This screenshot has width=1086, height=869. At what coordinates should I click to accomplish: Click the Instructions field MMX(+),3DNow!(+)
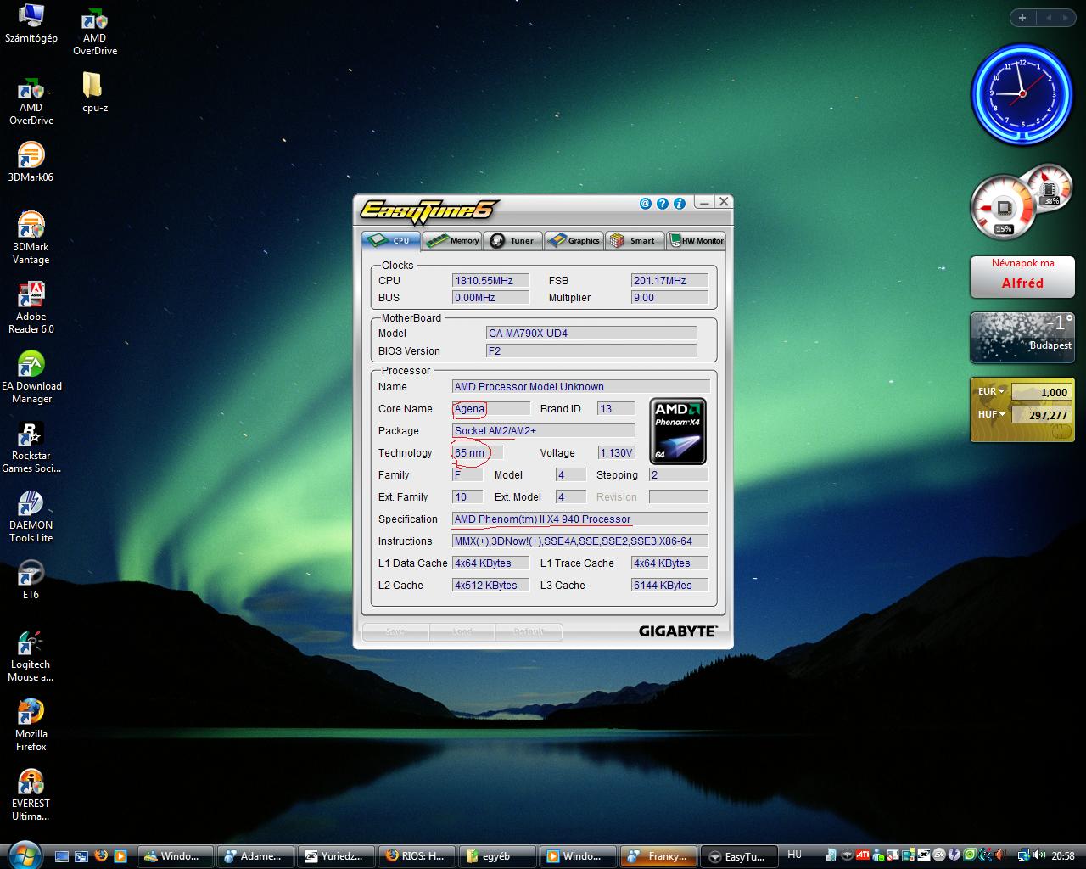(x=580, y=541)
